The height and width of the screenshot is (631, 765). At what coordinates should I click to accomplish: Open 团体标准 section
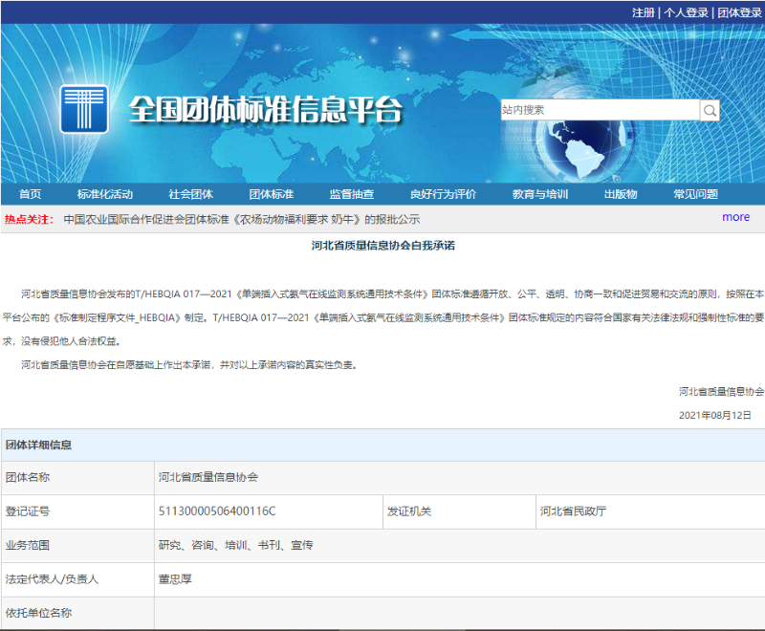tap(271, 193)
